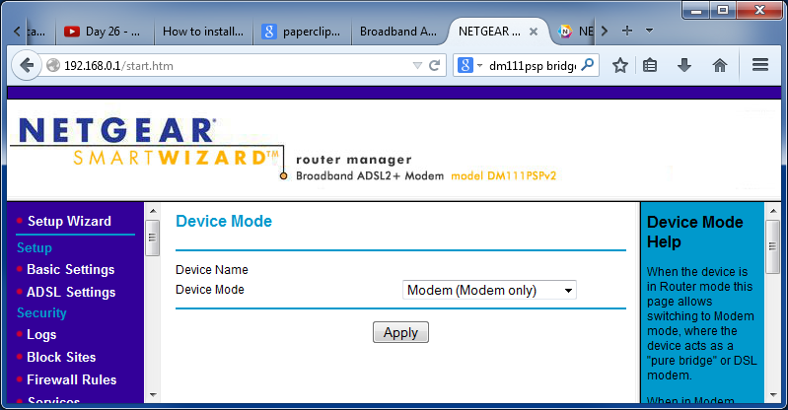Open Logs in the sidebar
Screen dimensions: 788x410
(41, 335)
